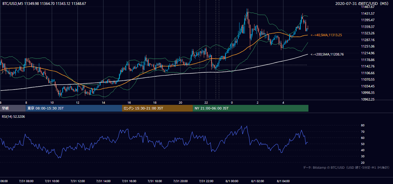Click RSI axis level 30
The image size is (393, 184).
363,156
